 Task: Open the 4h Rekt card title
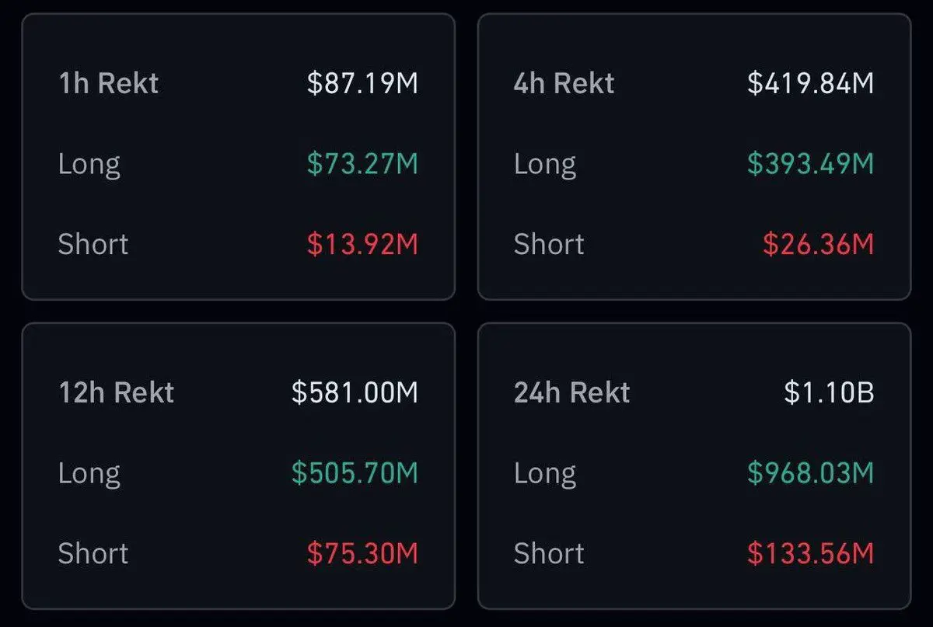point(564,83)
